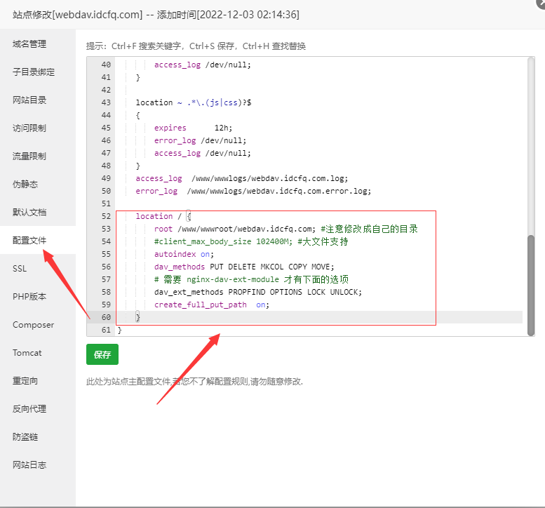
Task: Select 网站目录 in the sidebar
Action: [29, 100]
